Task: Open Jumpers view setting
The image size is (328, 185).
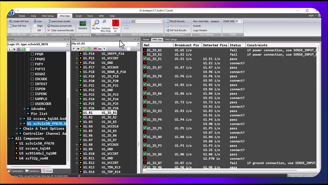Action: point(215,21)
